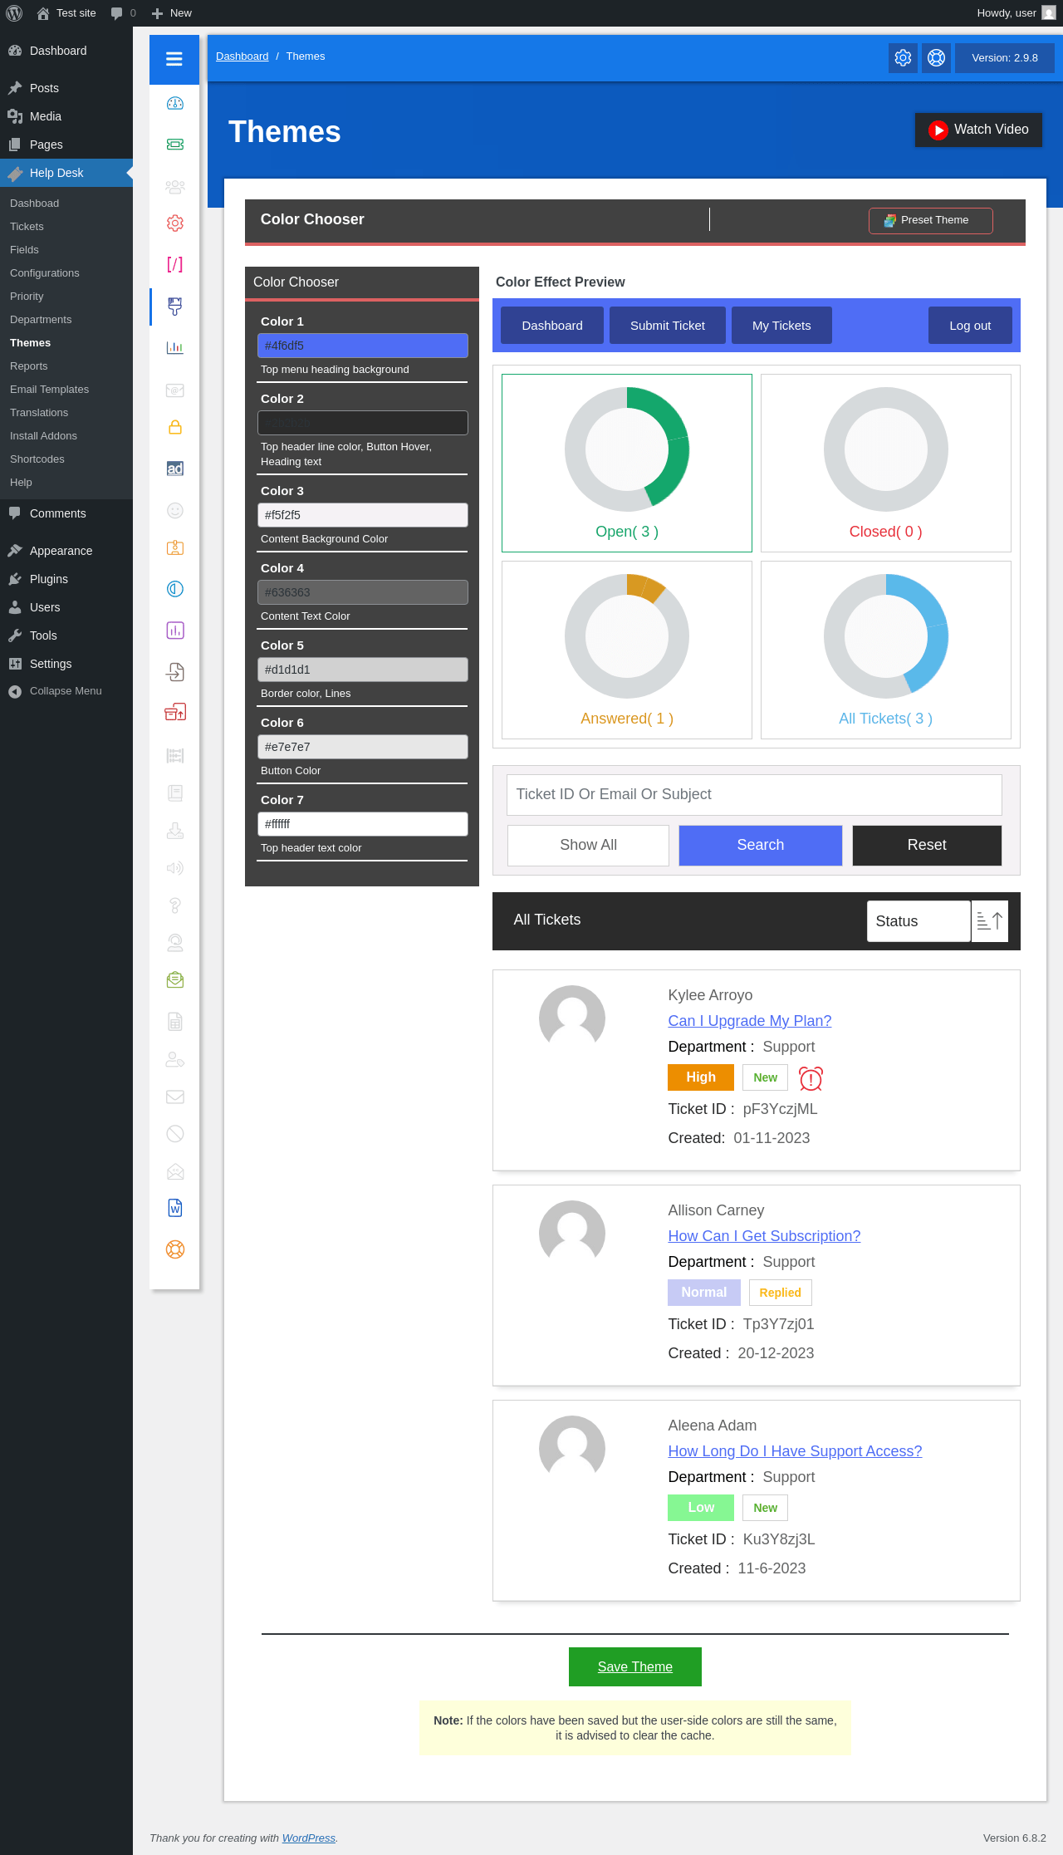
Task: Open settings gear in top blue header
Action: [904, 58]
